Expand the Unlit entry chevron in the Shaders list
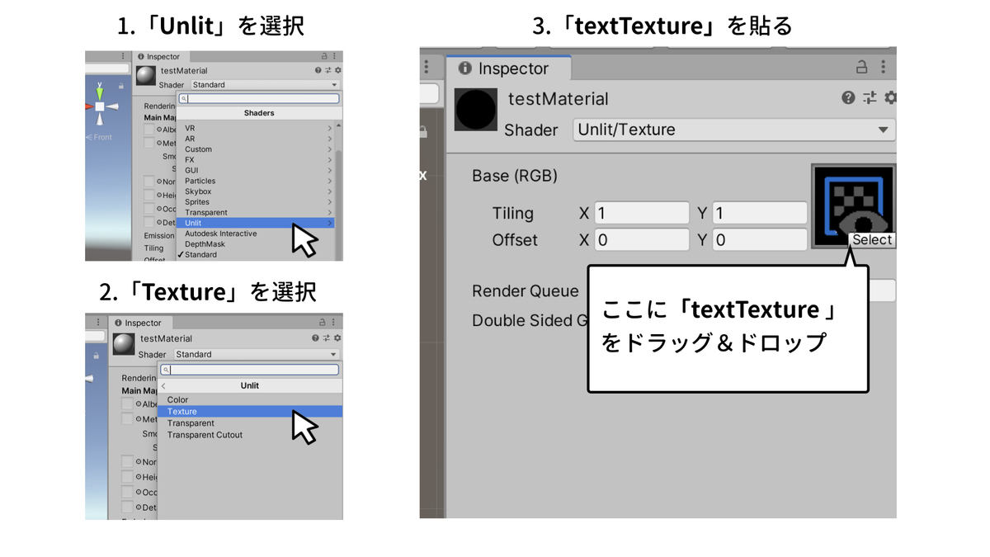The height and width of the screenshot is (557, 990). coord(329,223)
